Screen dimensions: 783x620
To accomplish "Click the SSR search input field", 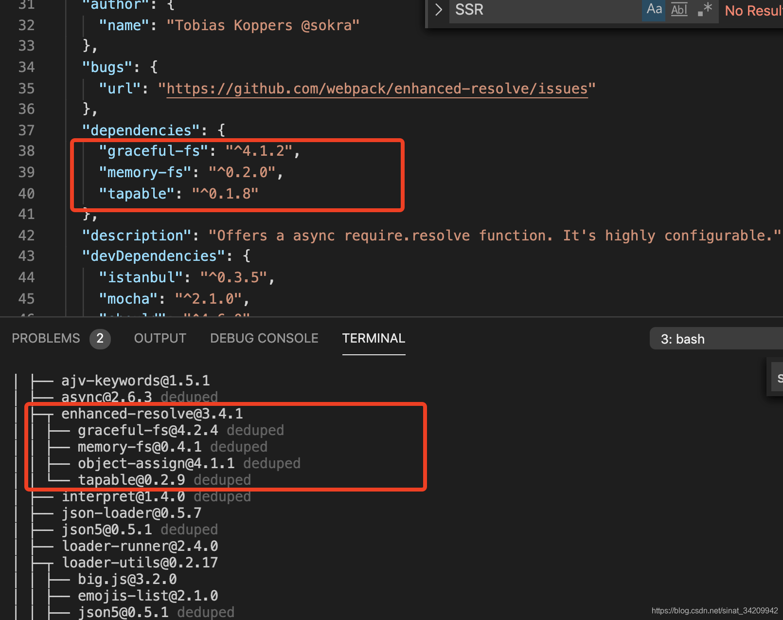I will pyautogui.click(x=545, y=10).
